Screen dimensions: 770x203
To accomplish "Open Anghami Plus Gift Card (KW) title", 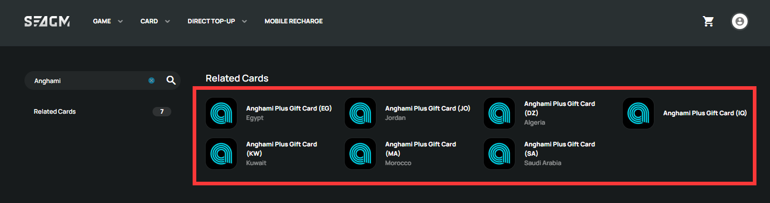I will (x=281, y=149).
